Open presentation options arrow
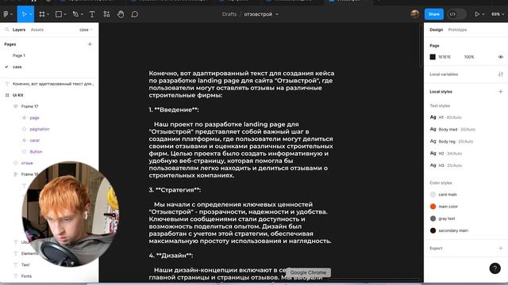508x285 pixels. [483, 14]
